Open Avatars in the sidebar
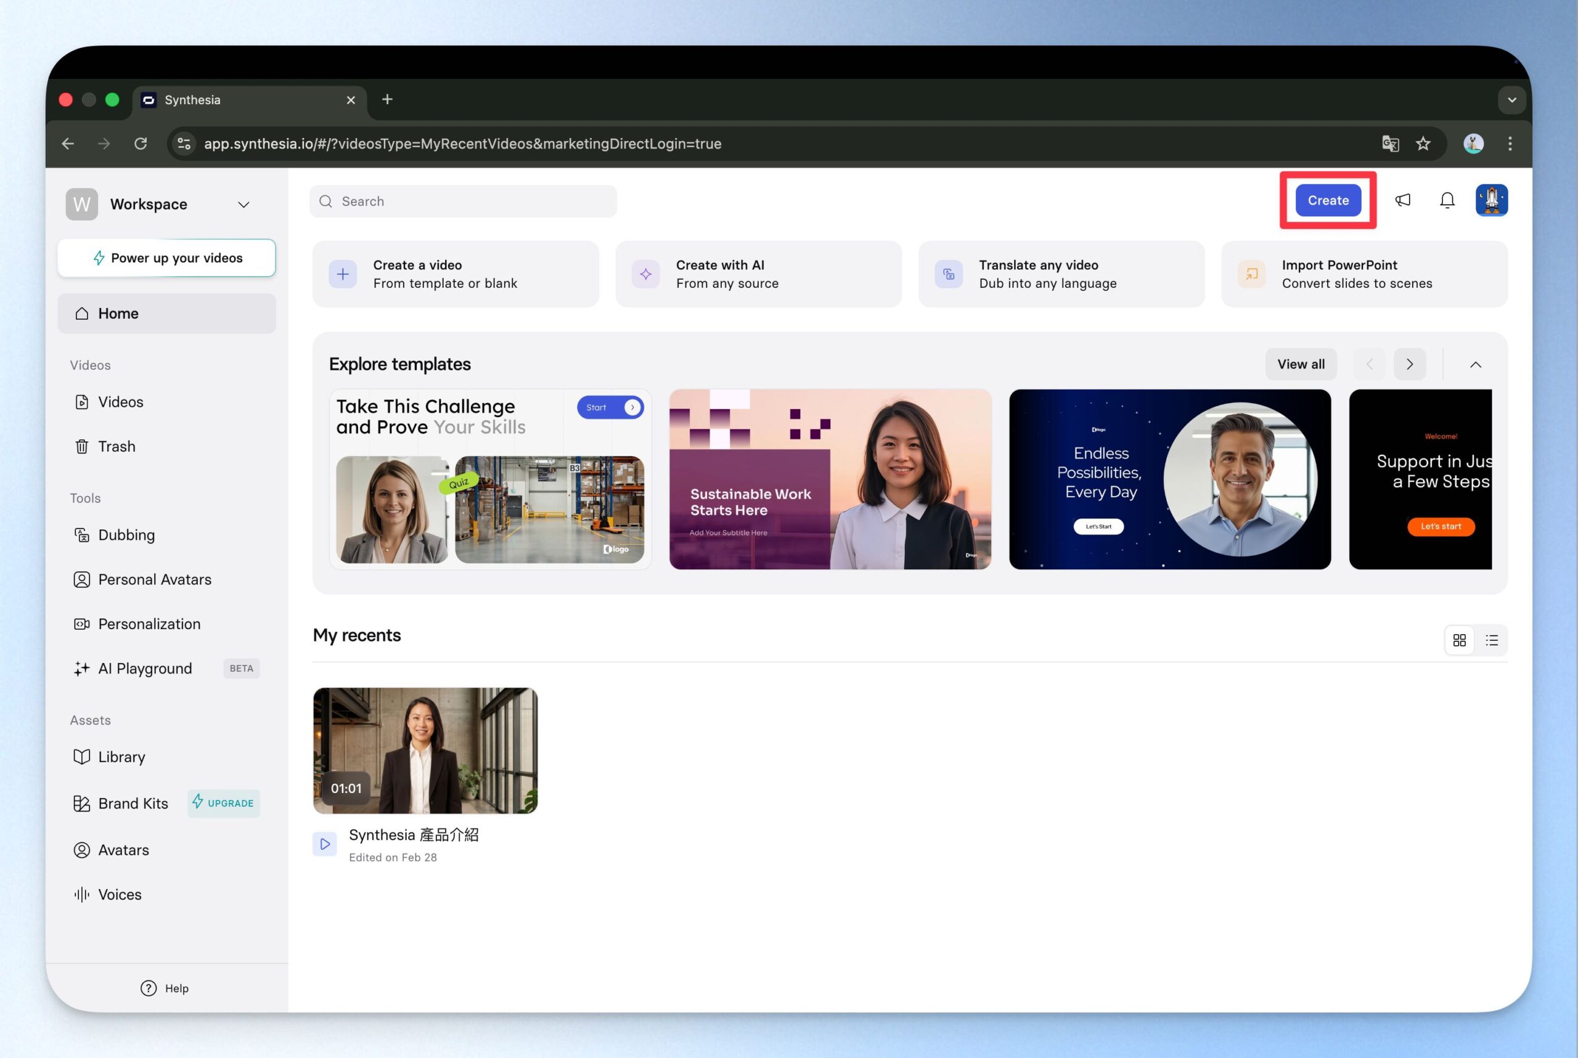The width and height of the screenshot is (1578, 1058). [x=166, y=850]
